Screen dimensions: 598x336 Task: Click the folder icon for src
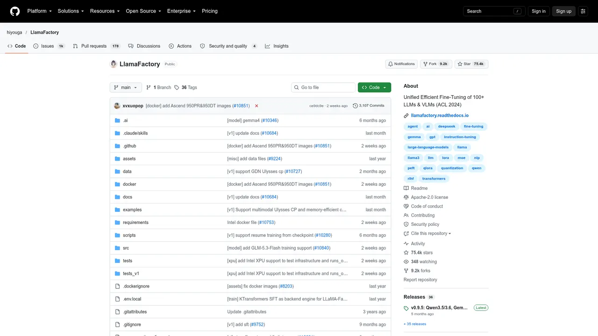point(118,248)
